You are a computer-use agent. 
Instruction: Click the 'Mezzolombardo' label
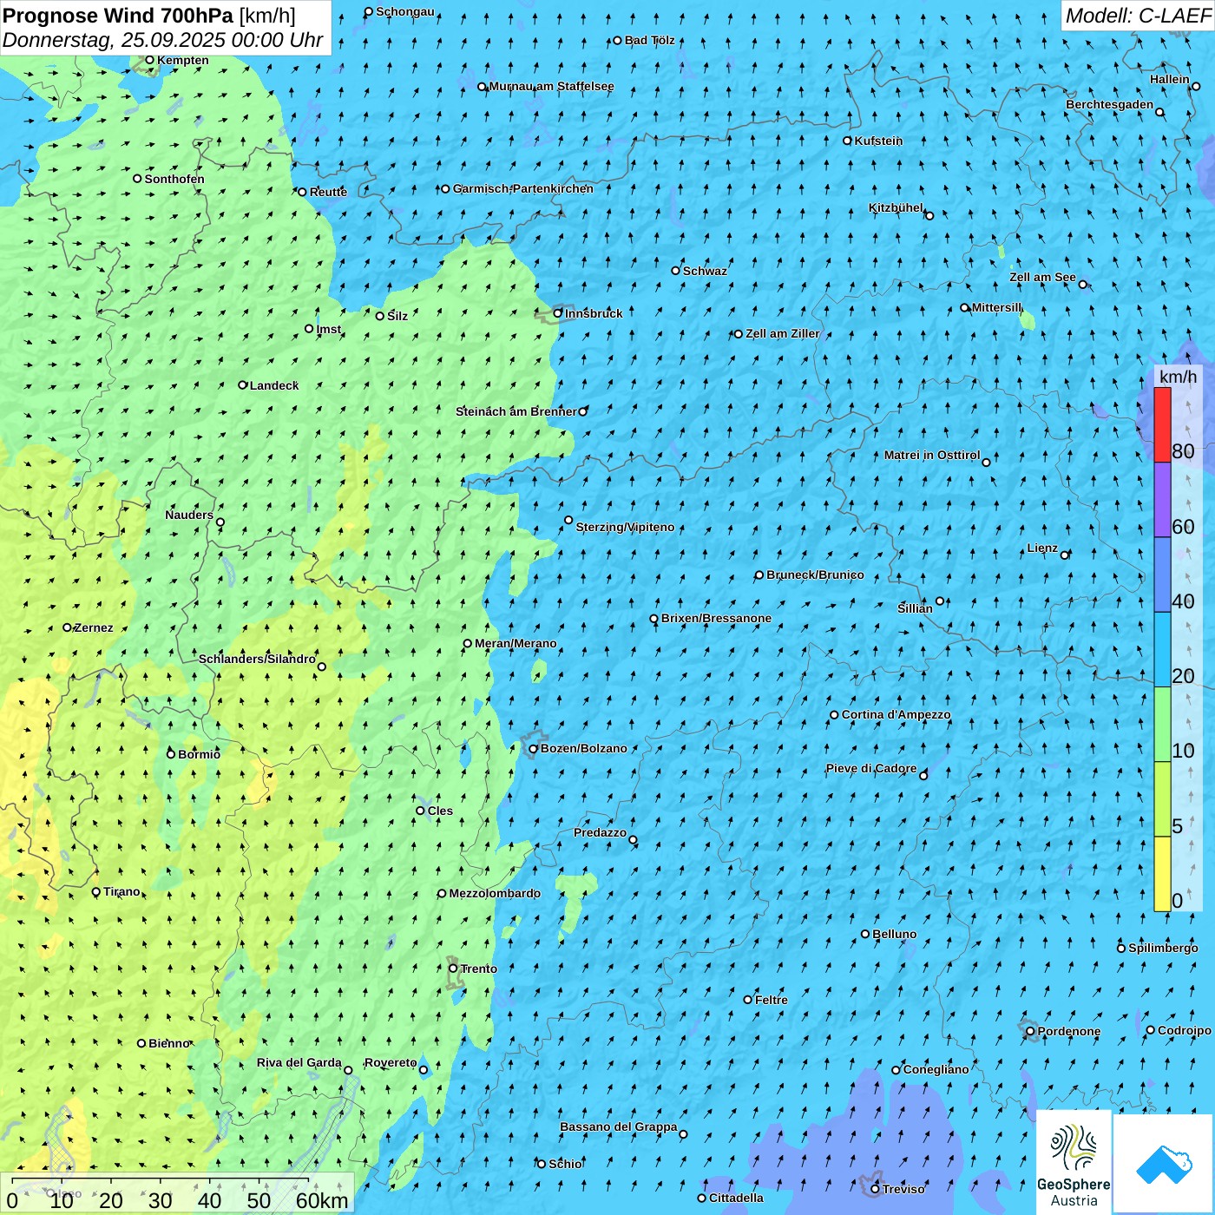495,893
